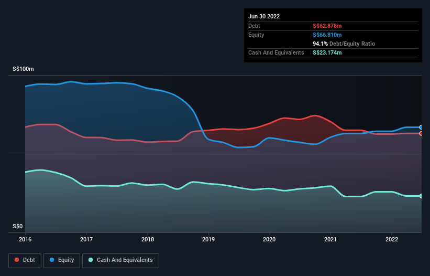Select the 2019 x-axis label
The width and height of the screenshot is (430, 276).
208,239
